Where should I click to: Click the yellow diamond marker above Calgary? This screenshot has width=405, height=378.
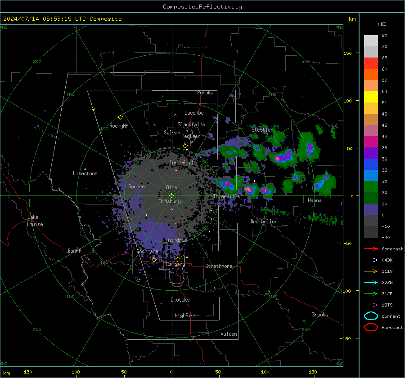tap(178, 259)
